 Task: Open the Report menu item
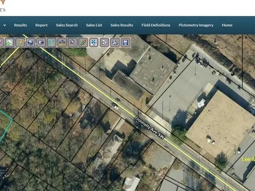(x=42, y=25)
